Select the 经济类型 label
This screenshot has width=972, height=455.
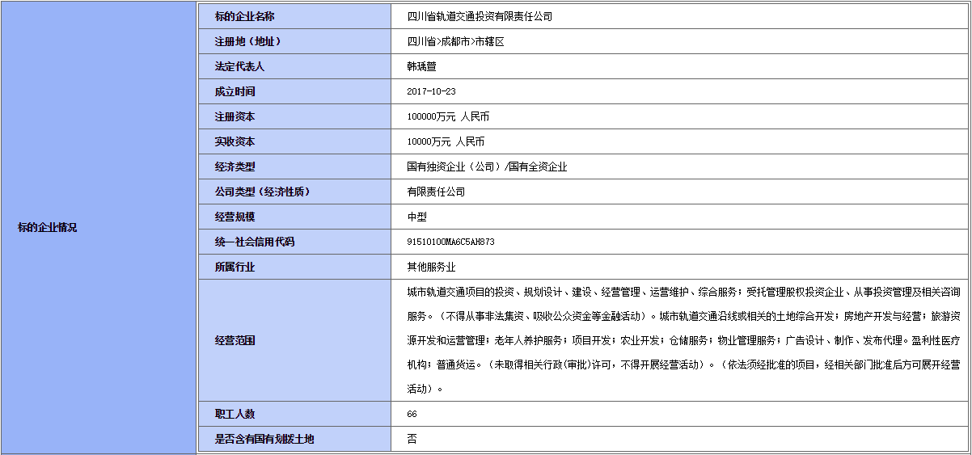click(235, 166)
